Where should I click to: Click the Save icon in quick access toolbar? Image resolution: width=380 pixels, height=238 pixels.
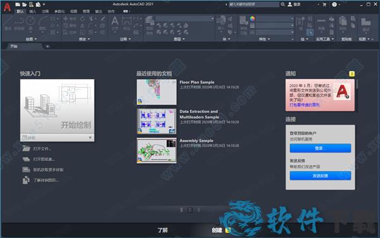31,4
